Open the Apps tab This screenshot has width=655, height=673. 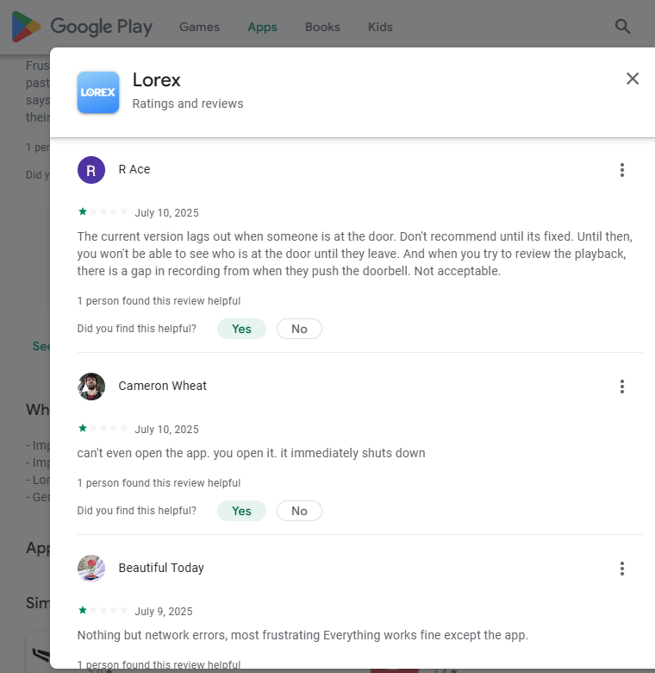[262, 27]
